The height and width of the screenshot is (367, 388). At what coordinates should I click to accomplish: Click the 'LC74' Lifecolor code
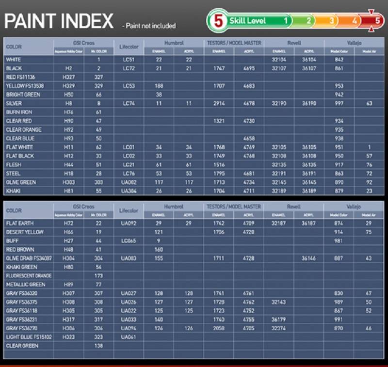[x=129, y=103]
